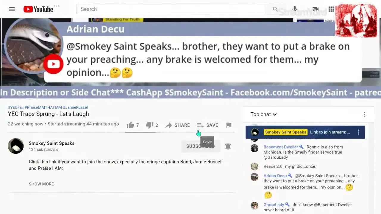Click the create video camera icon
This screenshot has height=214, width=381.
pos(315,9)
